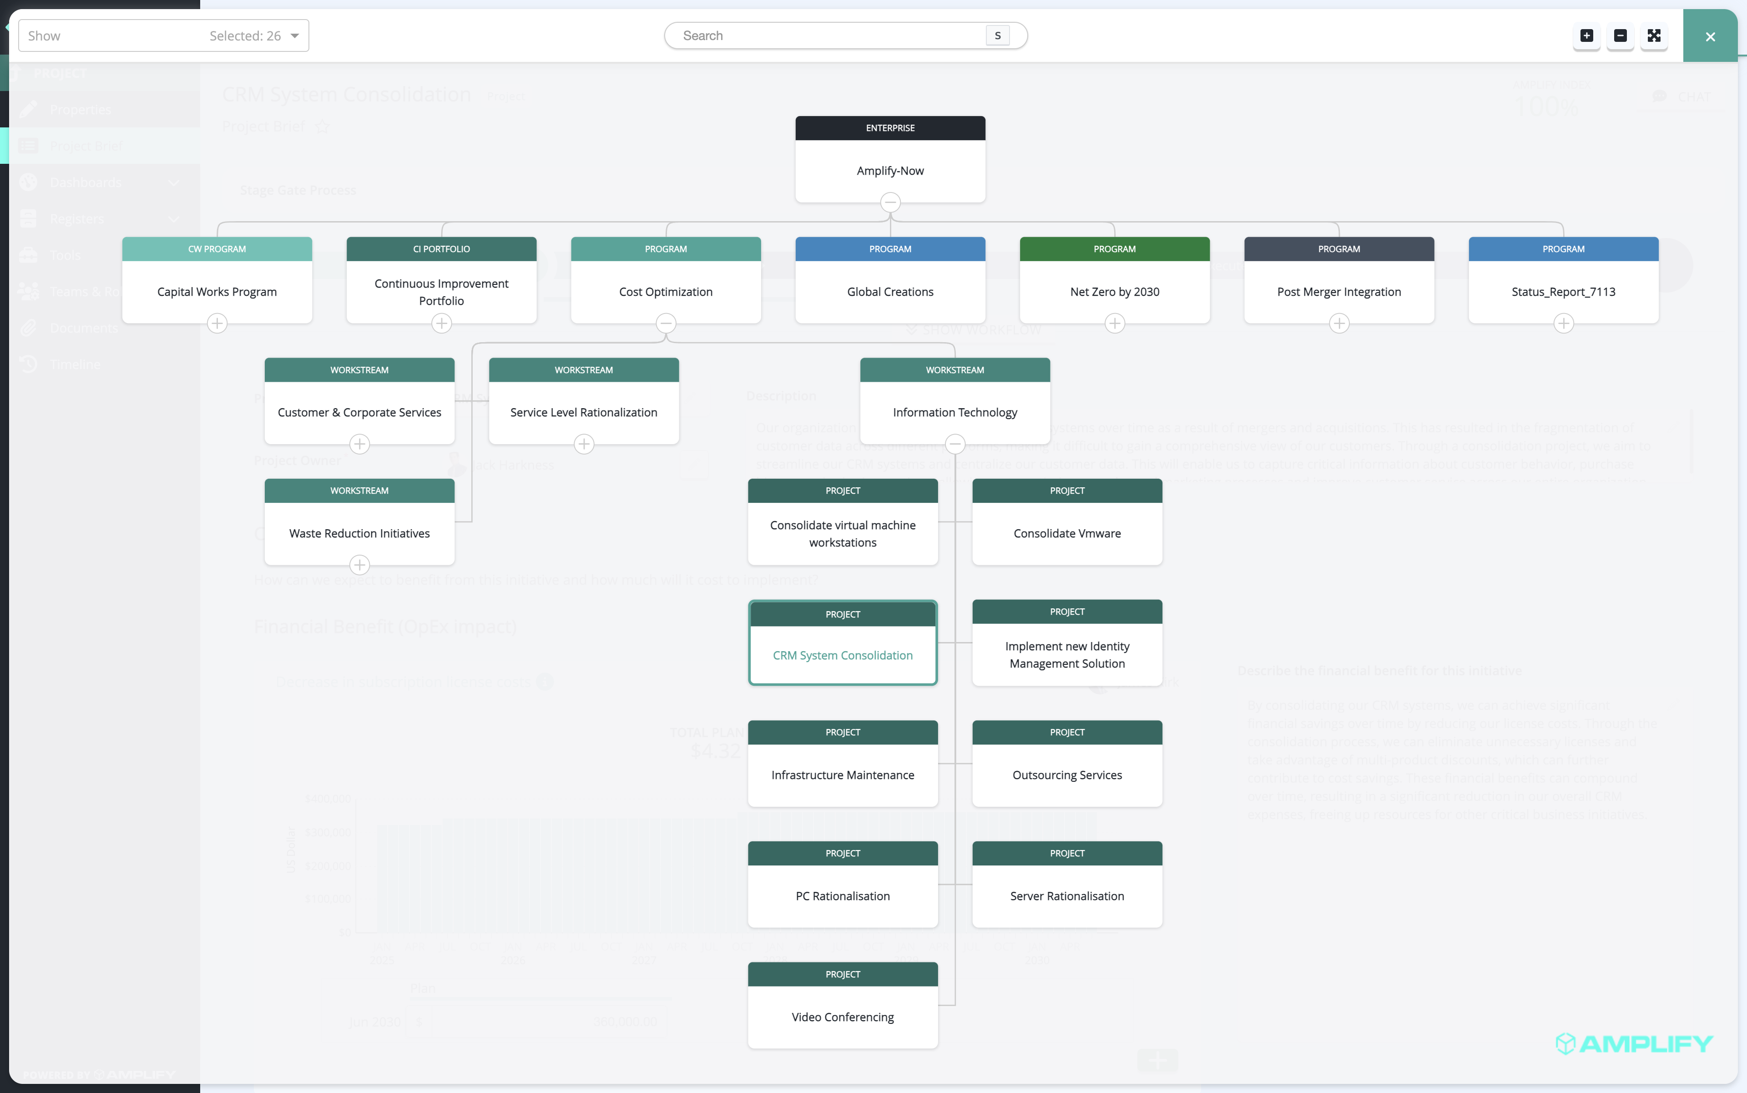Click into the Search field
Screen dimensions: 1747x1093
[x=846, y=35]
